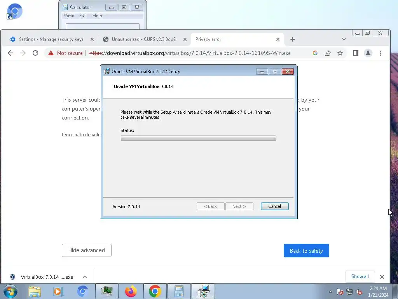Open Calculator Edit menu
Screen dimensions: 398x299
click(x=83, y=16)
